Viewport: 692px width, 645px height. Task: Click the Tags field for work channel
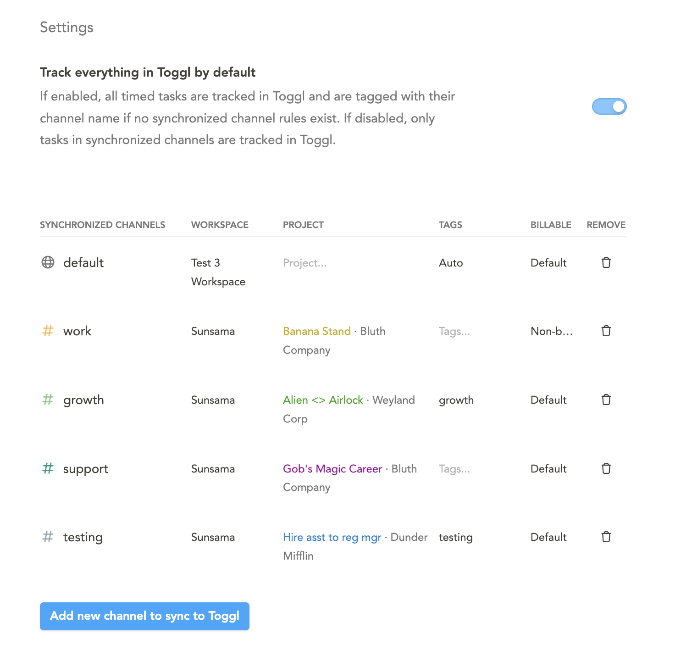pos(454,331)
